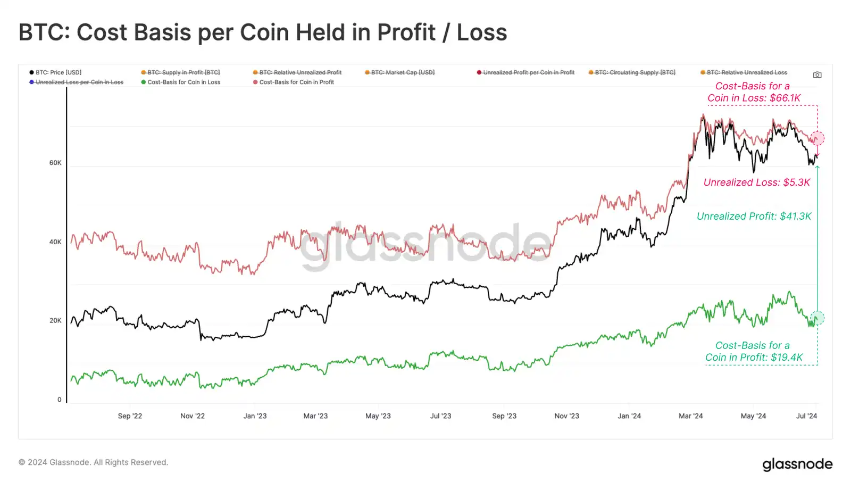Show the BTC: Circulating Supply [BTC] series
Viewport: 851px width, 490px height.
(x=635, y=72)
